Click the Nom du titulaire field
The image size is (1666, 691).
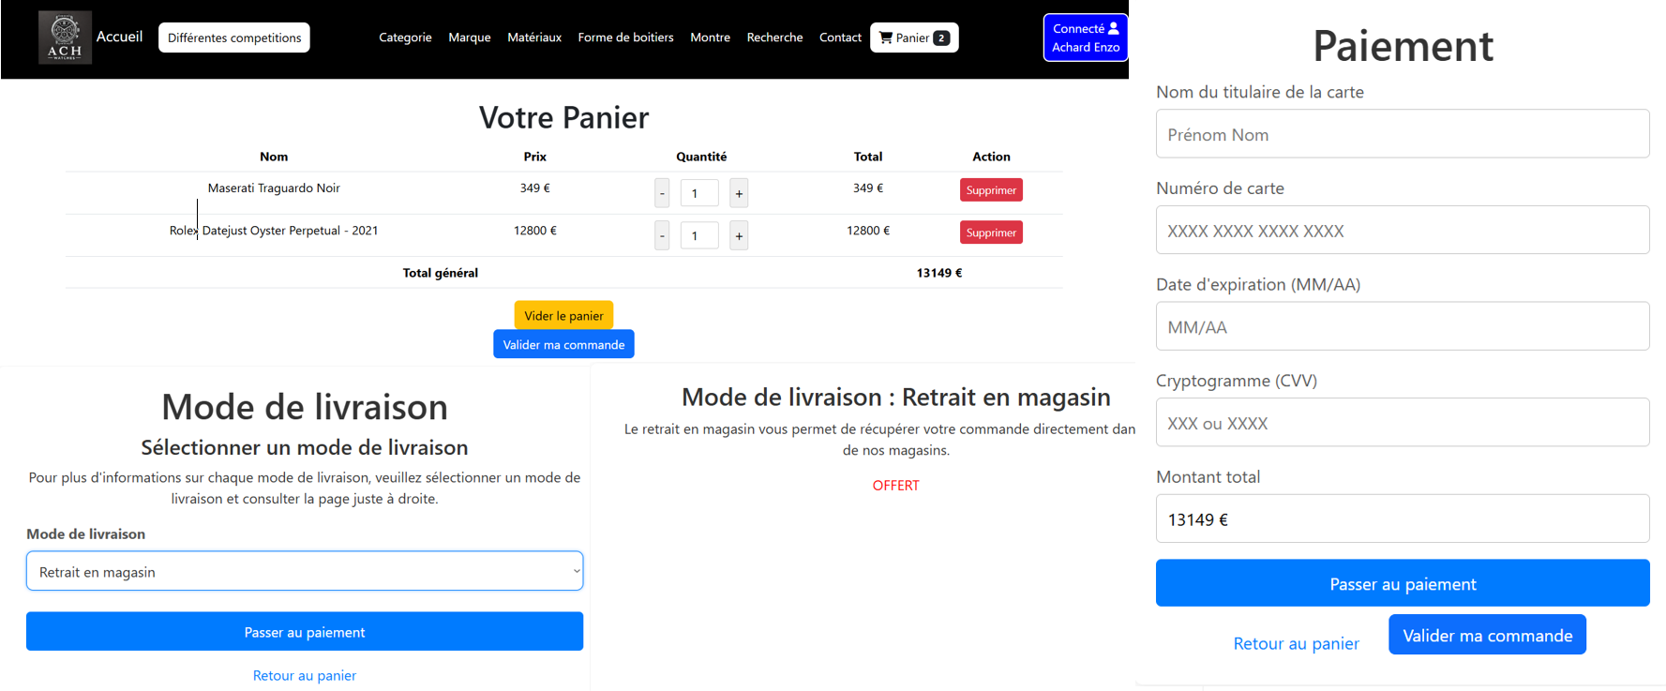(1403, 134)
